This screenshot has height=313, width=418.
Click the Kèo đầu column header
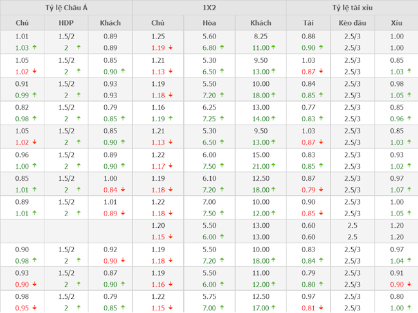pos(352,23)
